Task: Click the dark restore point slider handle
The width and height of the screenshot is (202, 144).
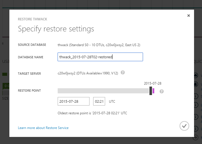Action: tap(151, 91)
